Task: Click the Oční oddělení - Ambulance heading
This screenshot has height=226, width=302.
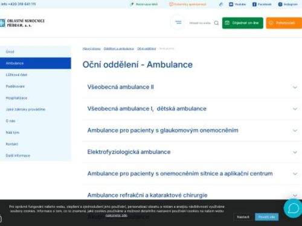Action: pos(138,64)
